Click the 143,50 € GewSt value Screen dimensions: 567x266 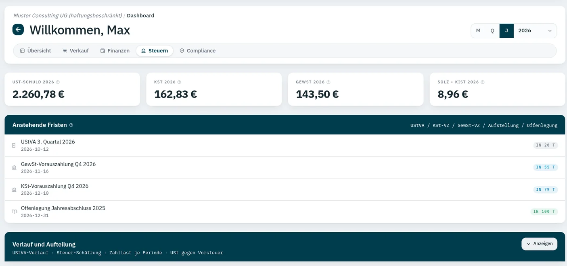(317, 94)
